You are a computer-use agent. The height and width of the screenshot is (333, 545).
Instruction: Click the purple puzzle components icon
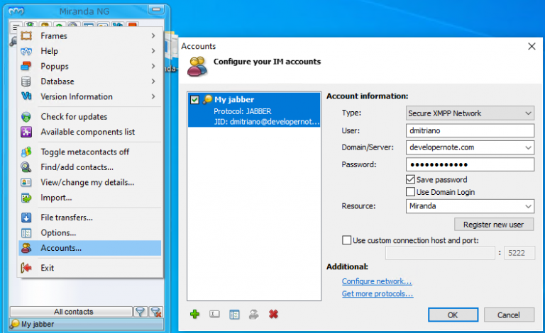click(26, 132)
